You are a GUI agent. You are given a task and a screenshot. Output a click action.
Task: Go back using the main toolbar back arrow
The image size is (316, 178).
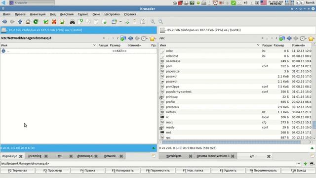(4, 22)
